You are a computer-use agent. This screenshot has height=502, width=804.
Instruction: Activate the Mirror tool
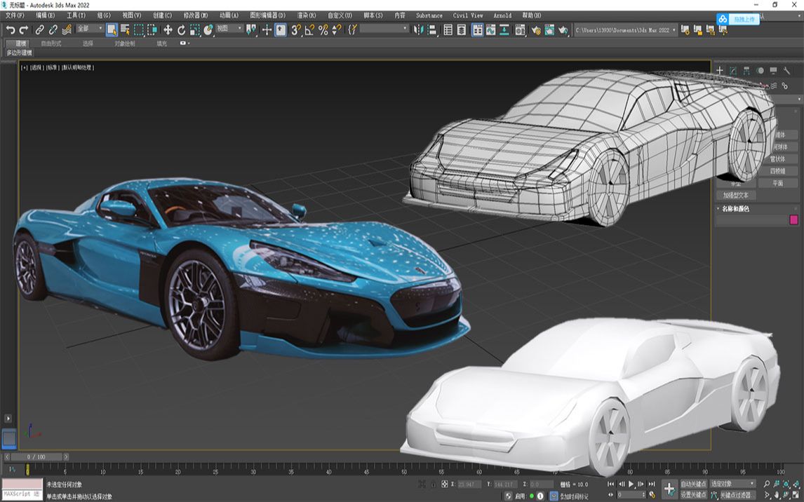coord(420,29)
